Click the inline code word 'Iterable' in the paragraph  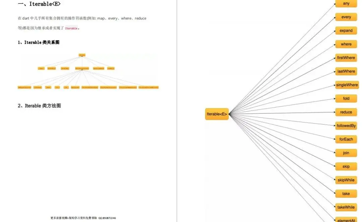point(71,28)
